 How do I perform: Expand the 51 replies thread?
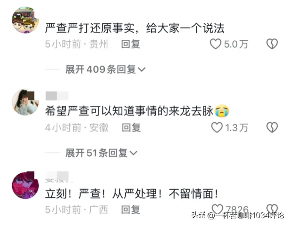click(x=101, y=153)
